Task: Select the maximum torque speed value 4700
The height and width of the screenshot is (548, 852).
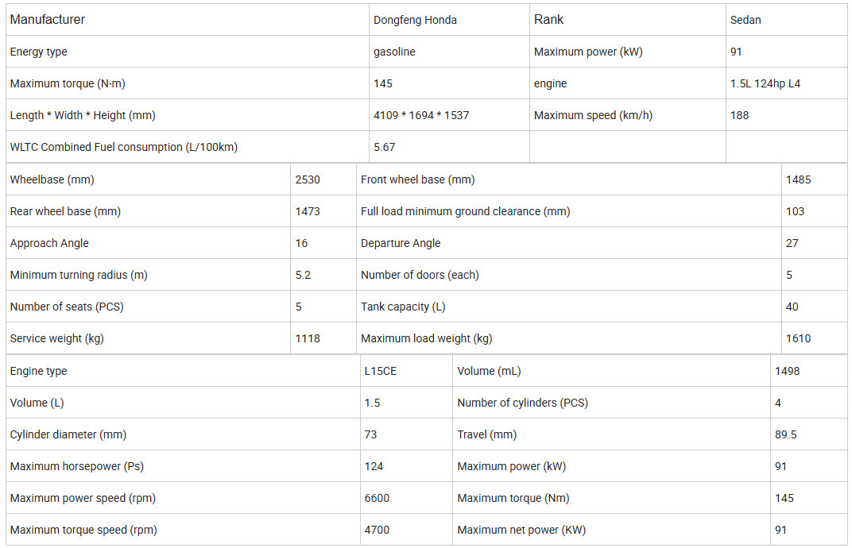Action: pyautogui.click(x=377, y=530)
